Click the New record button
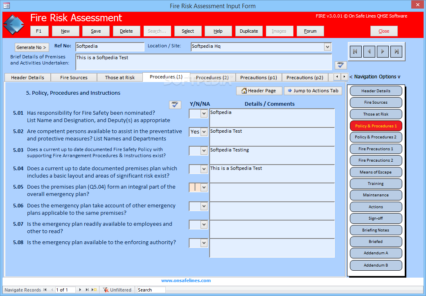 pos(65,31)
